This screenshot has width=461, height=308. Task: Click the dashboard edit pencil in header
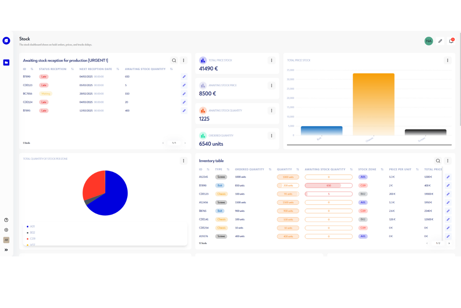[440, 41]
